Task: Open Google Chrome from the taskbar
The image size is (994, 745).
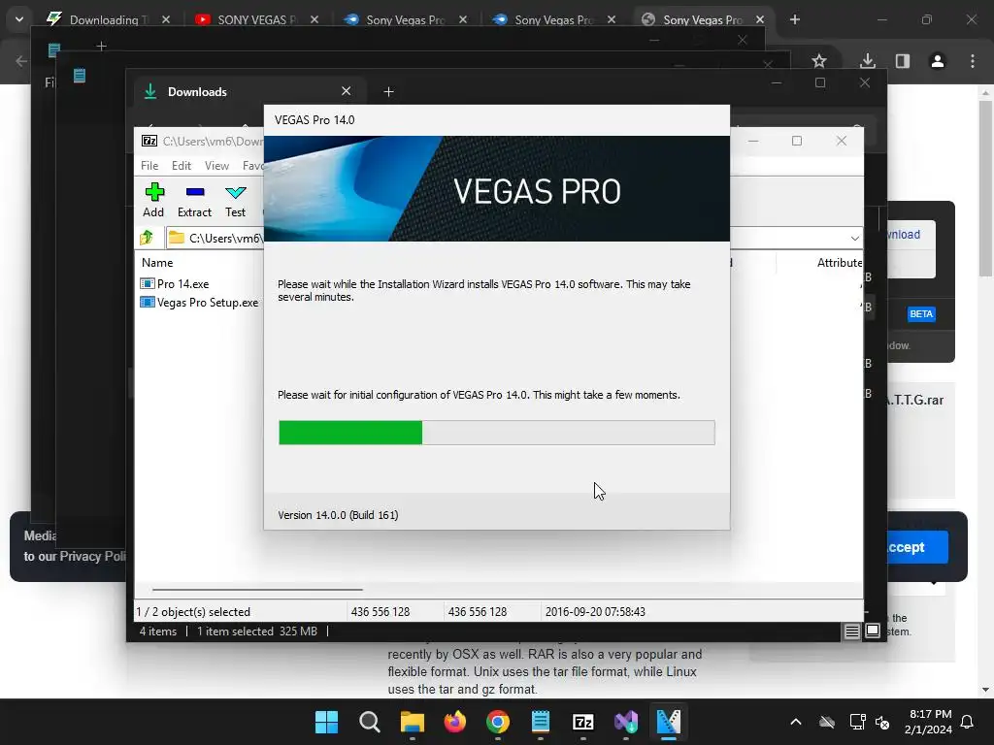Action: coord(498,722)
